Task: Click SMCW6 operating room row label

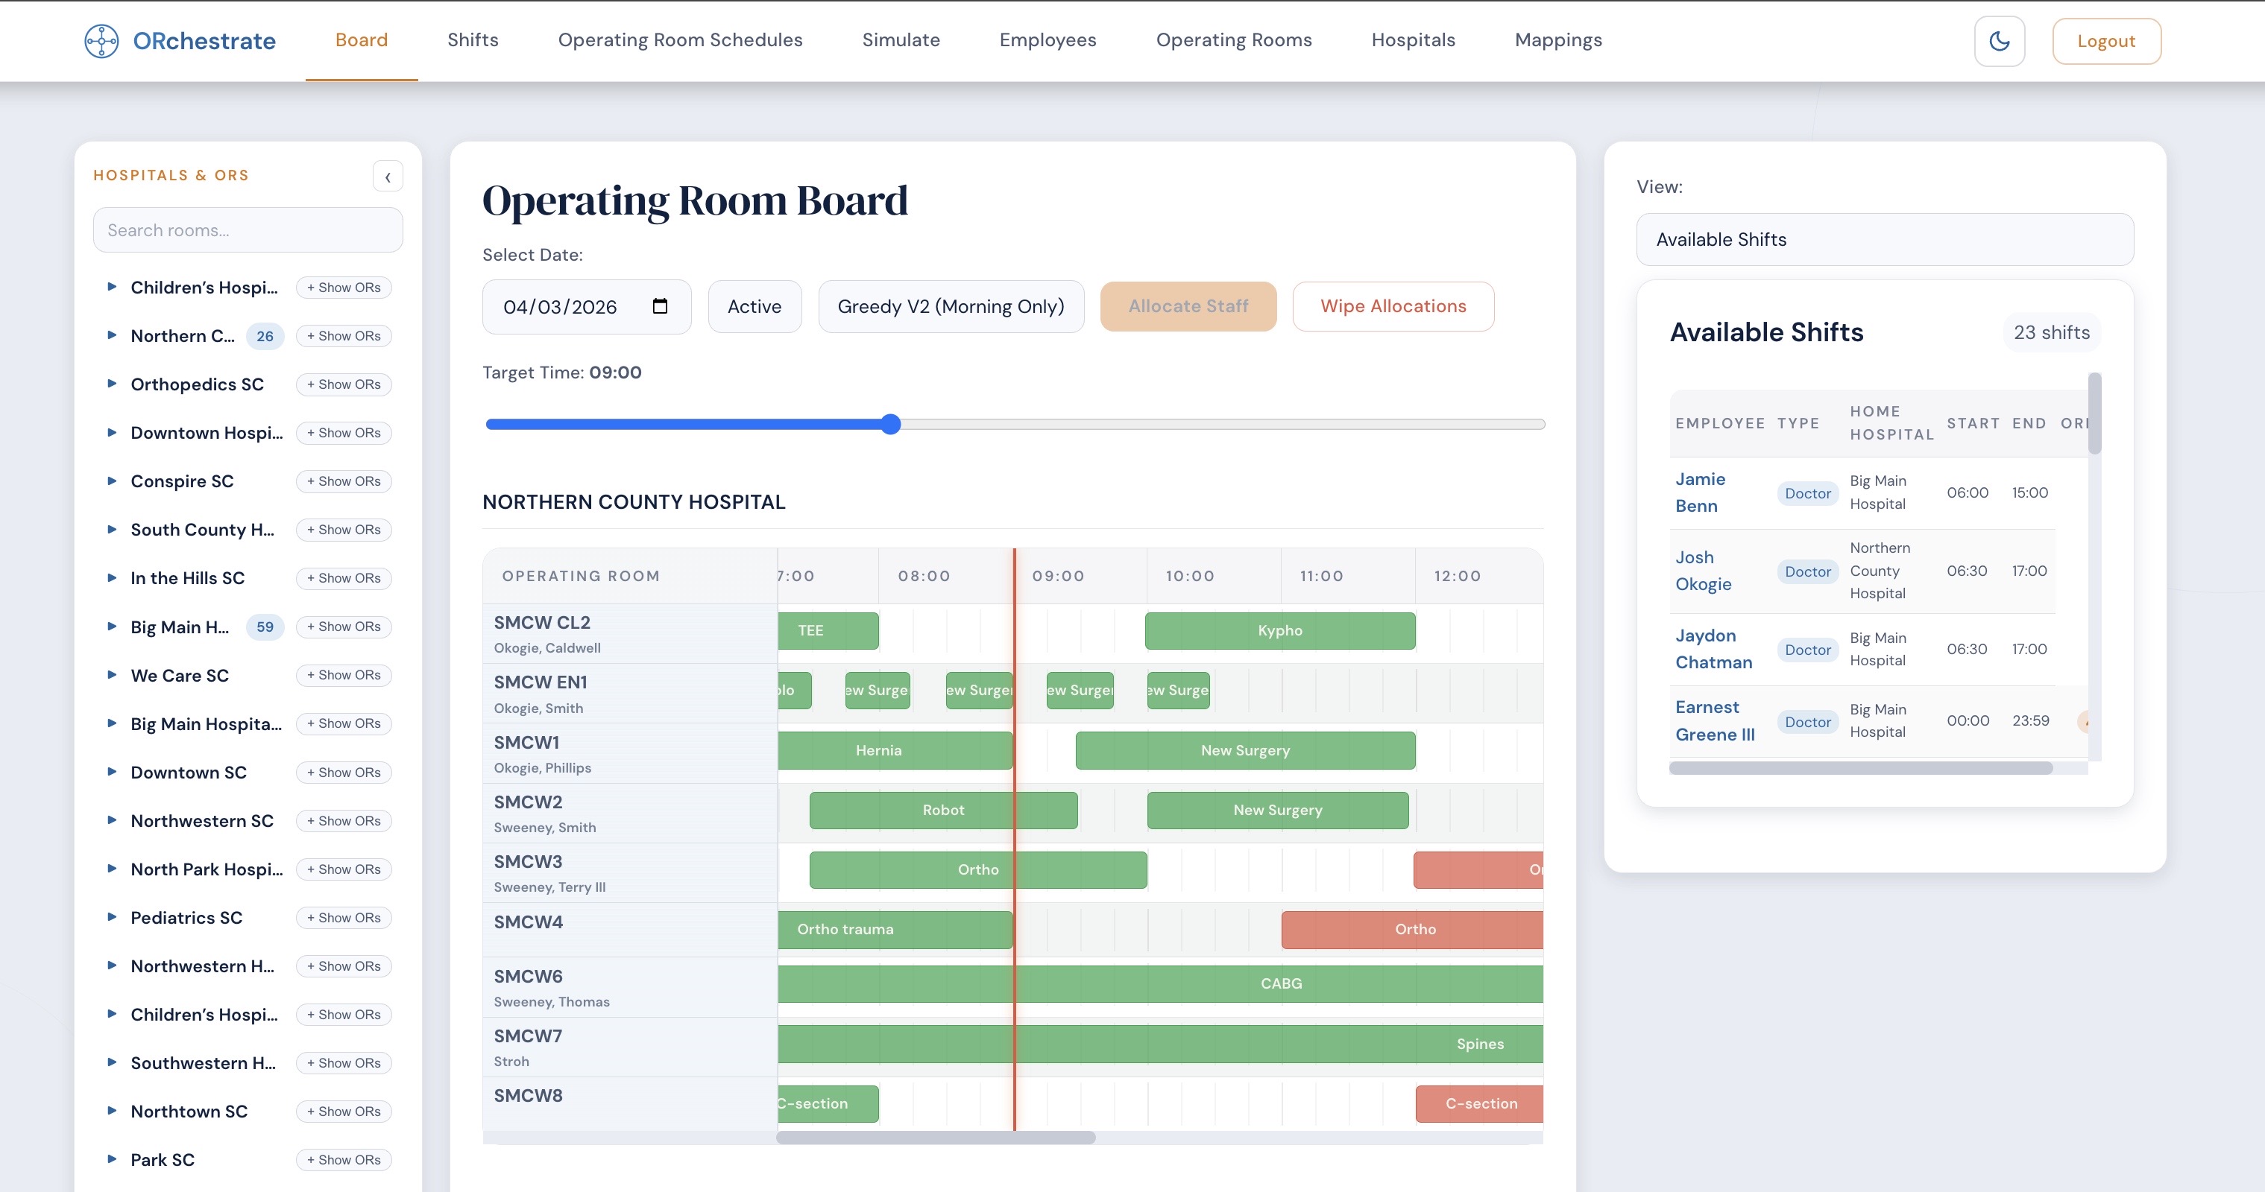Action: pyautogui.click(x=528, y=976)
